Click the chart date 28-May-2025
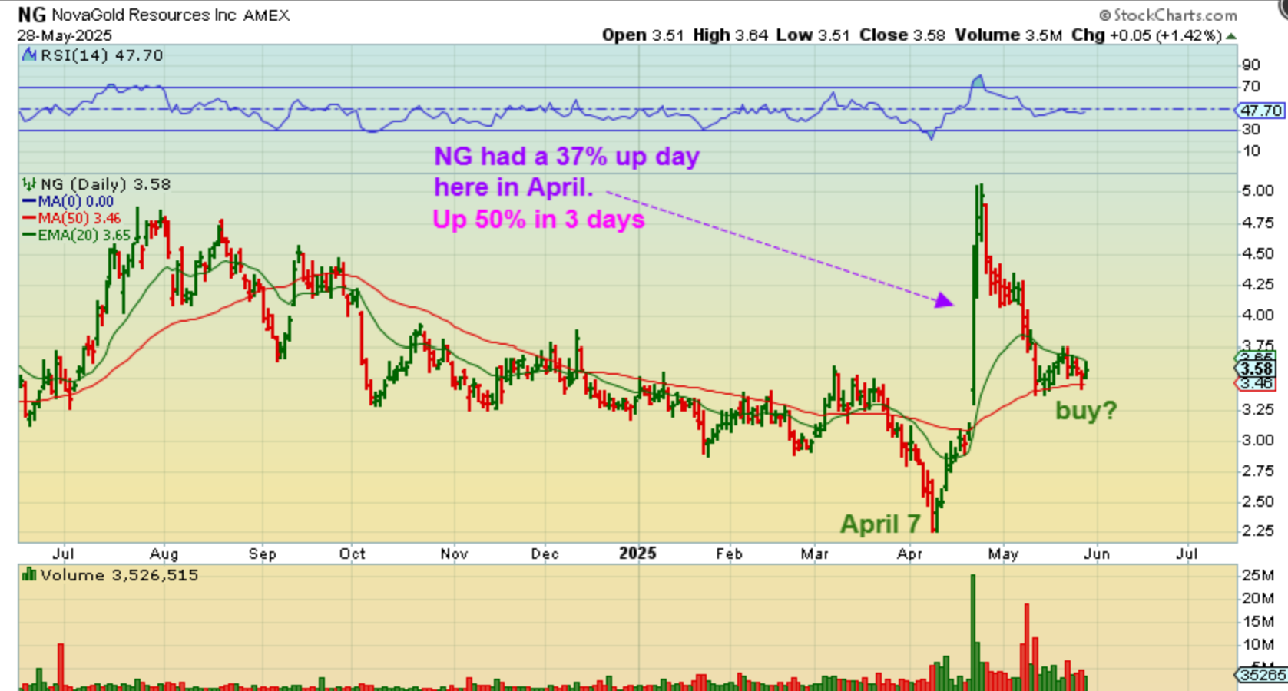The height and width of the screenshot is (691, 1288). [x=65, y=35]
